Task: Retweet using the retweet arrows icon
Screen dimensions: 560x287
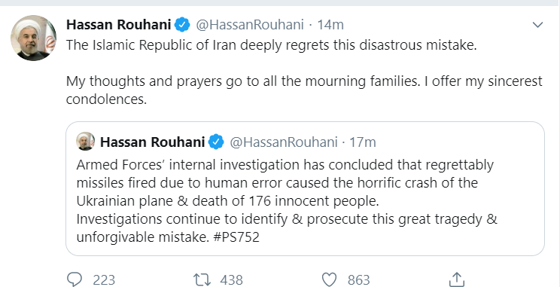Action: click(x=202, y=279)
